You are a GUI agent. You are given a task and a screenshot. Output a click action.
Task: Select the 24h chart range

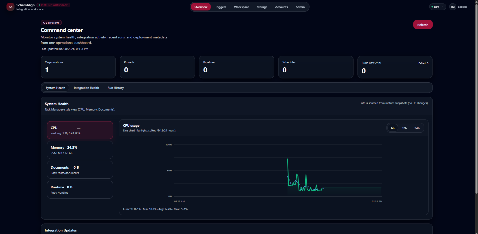[x=417, y=128]
